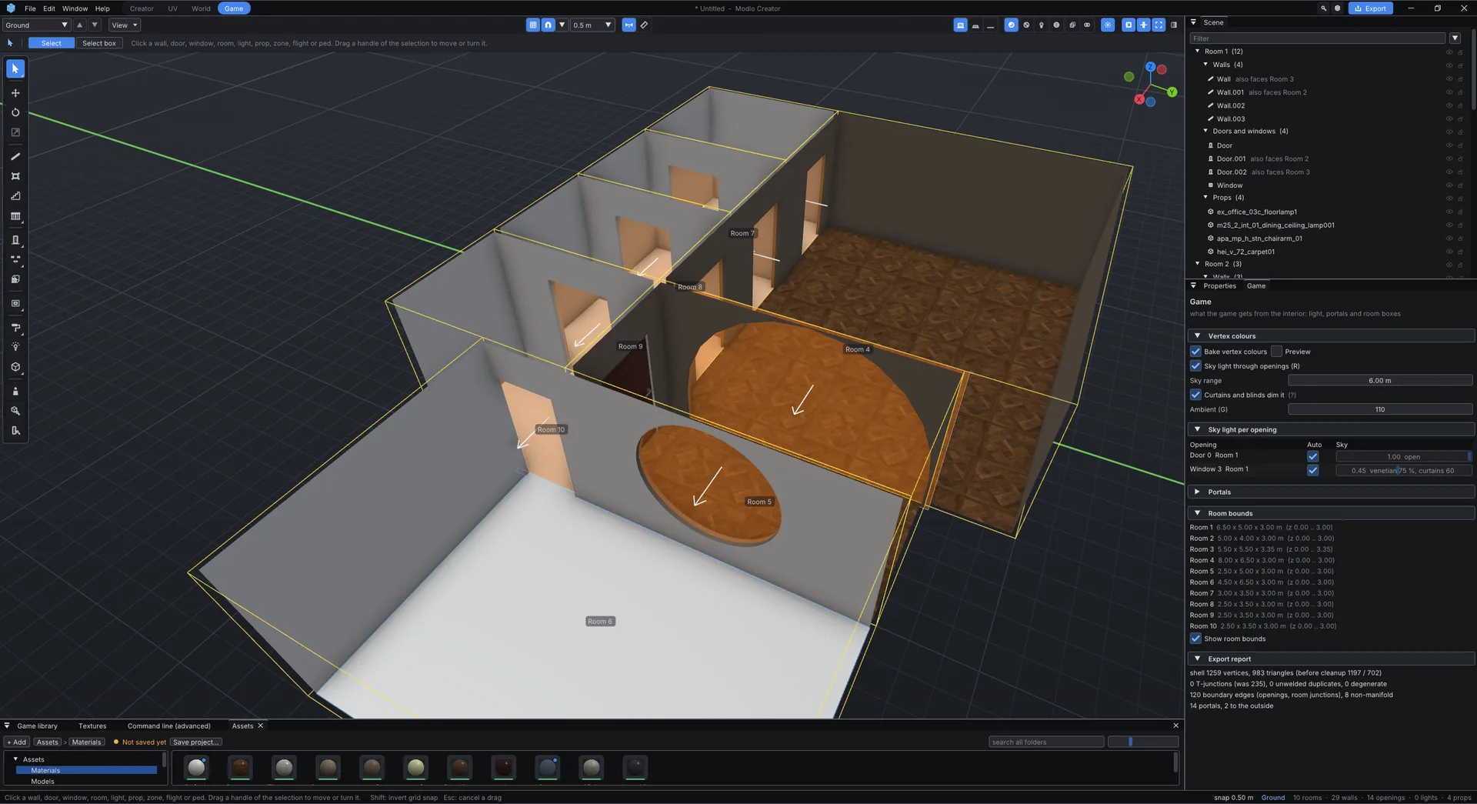The image size is (1477, 804).
Task: Select the Rotate tool in left toolbar
Action: point(15,112)
